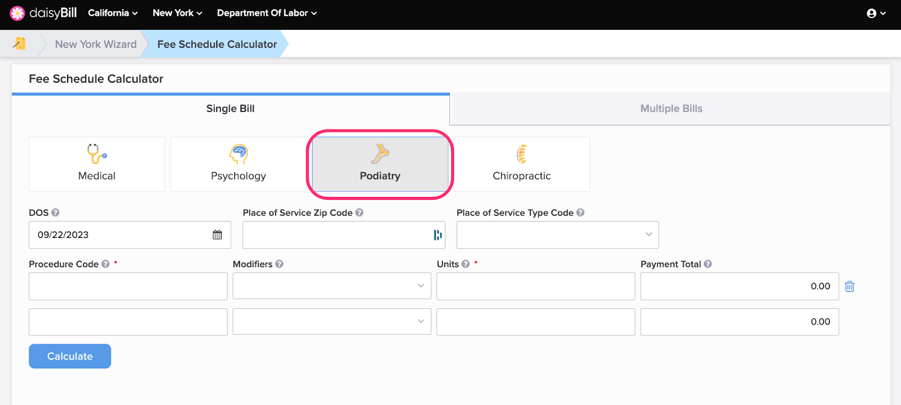The image size is (901, 405).
Task: Click the daisyBill flower logo icon
Action: point(17,13)
